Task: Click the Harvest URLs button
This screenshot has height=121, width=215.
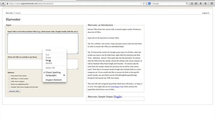Action: pyautogui.click(x=14, y=91)
